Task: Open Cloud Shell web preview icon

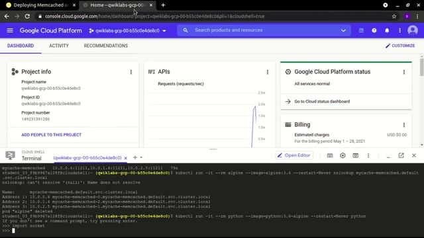Action: 355,155
